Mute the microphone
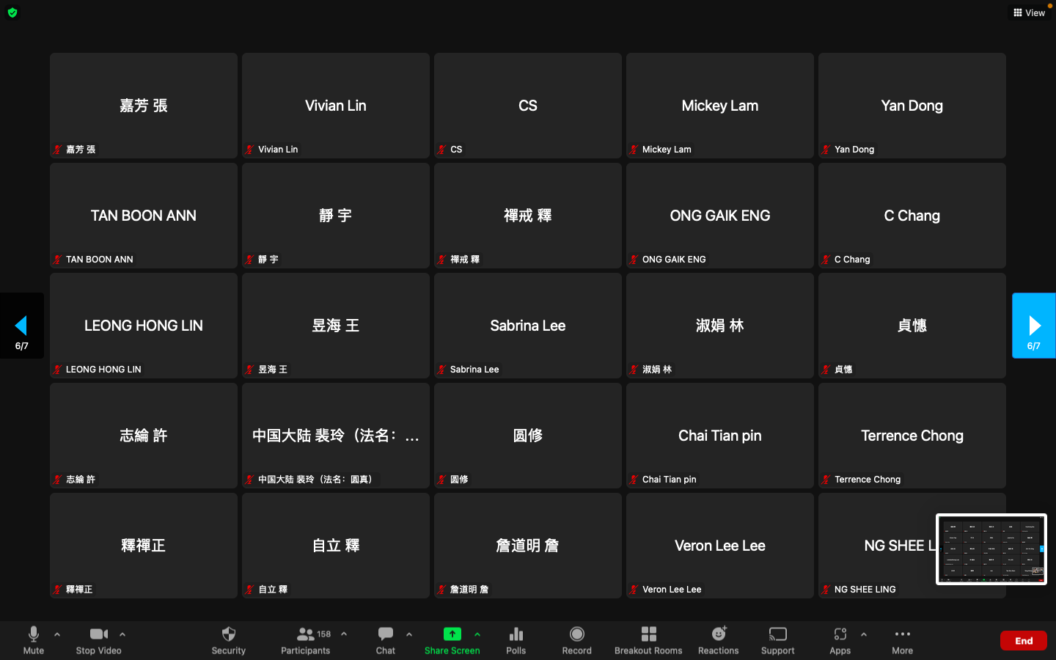The width and height of the screenshot is (1056, 660). 33,639
